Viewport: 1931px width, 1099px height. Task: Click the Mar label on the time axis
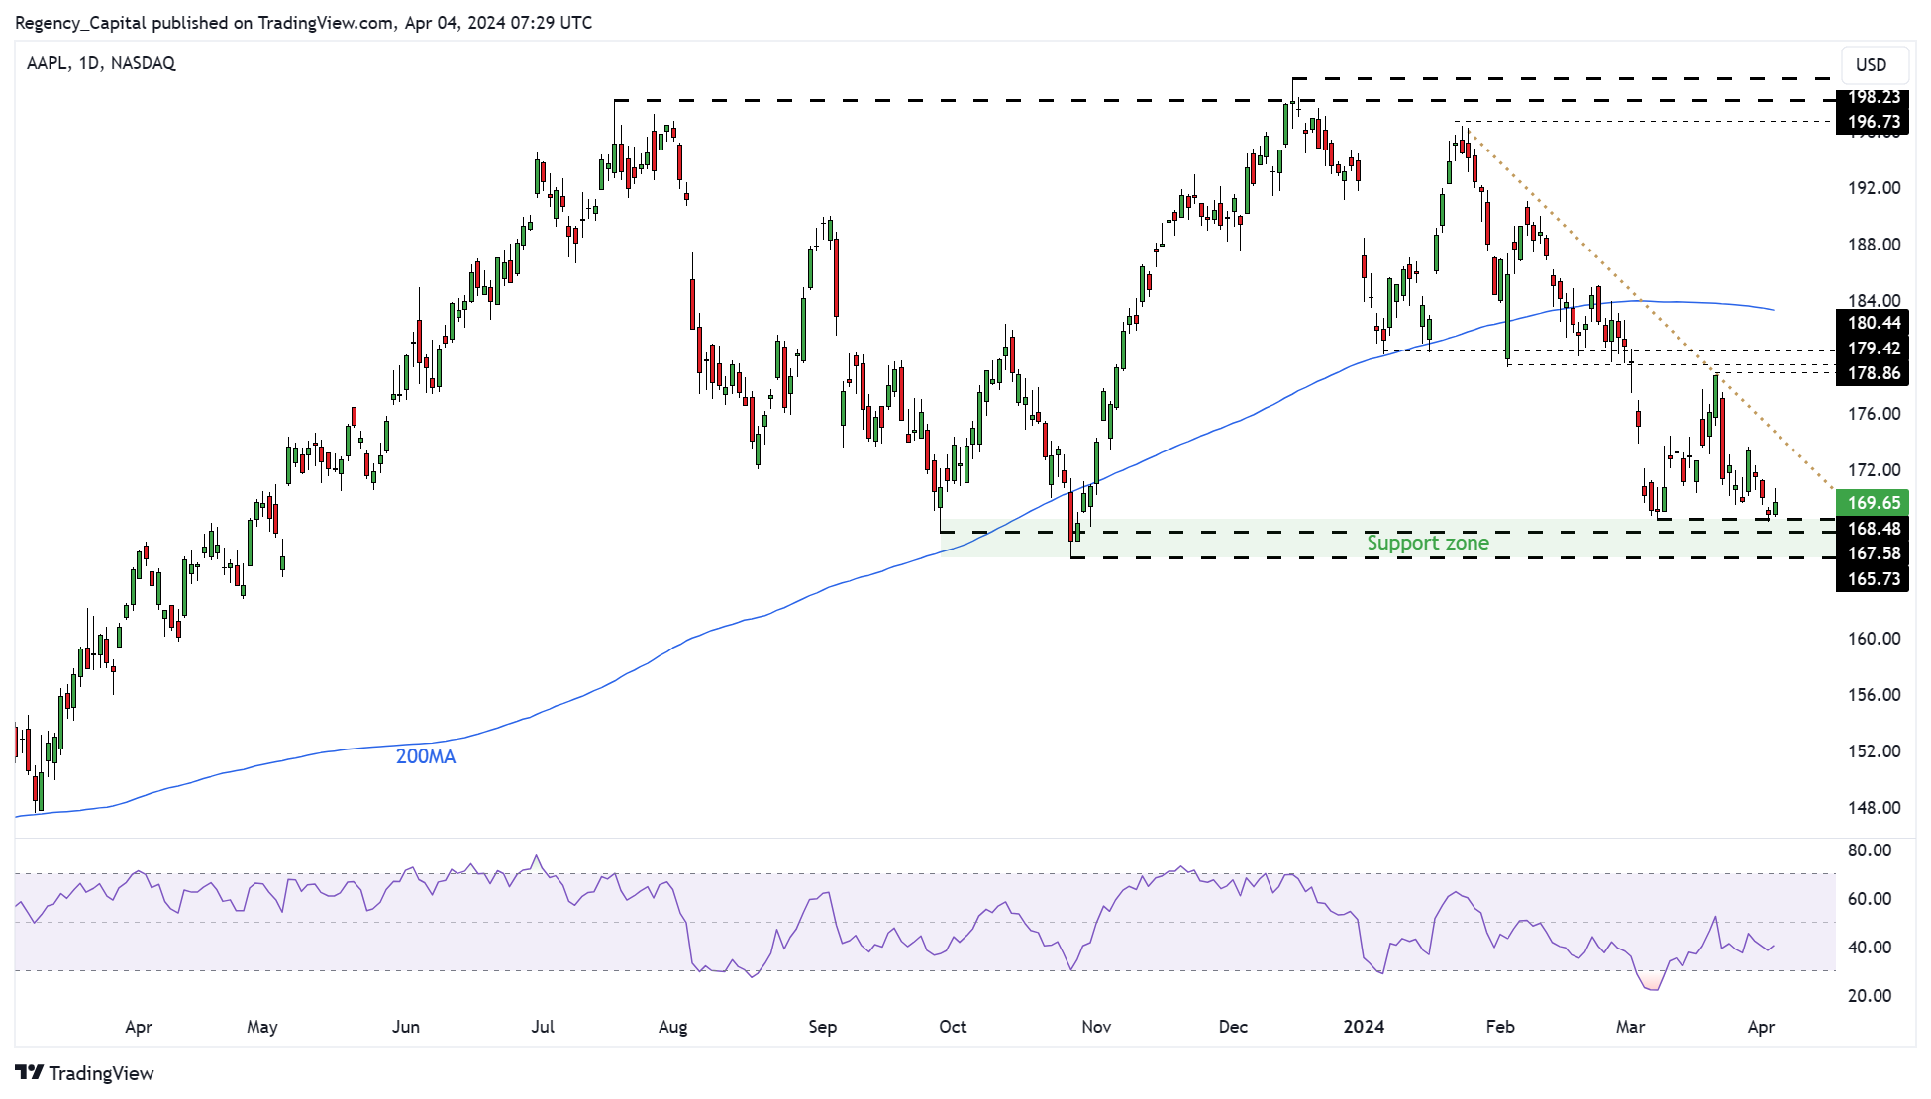1630,1027
